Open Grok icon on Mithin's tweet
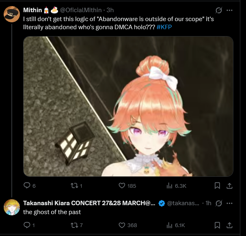The height and width of the screenshot is (236, 246). [x=218, y=11]
